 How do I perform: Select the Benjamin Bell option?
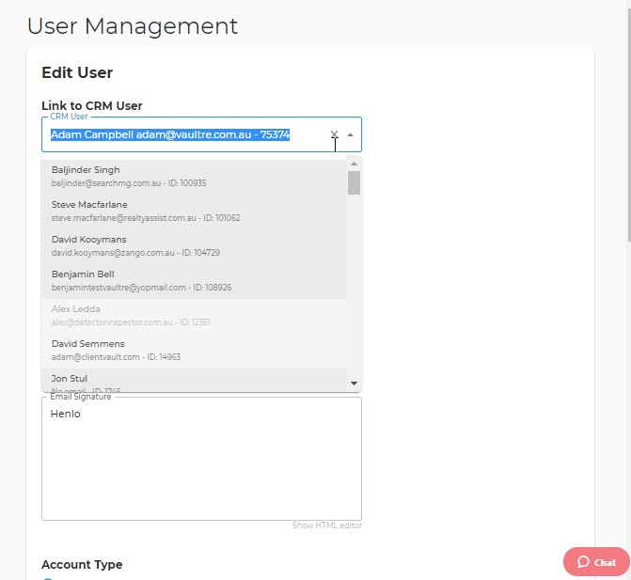click(194, 281)
